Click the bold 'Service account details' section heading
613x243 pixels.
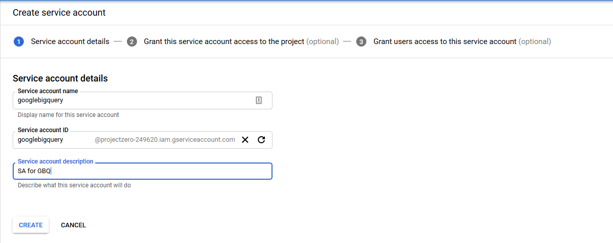click(60, 78)
